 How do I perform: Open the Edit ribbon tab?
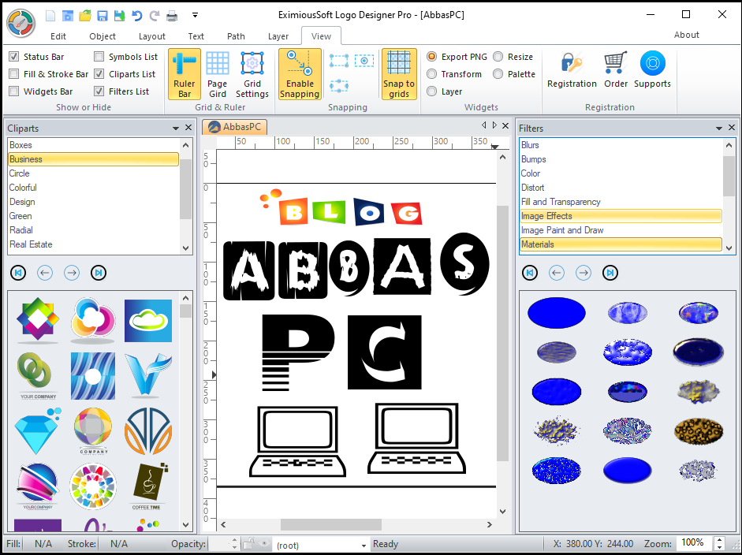click(58, 36)
